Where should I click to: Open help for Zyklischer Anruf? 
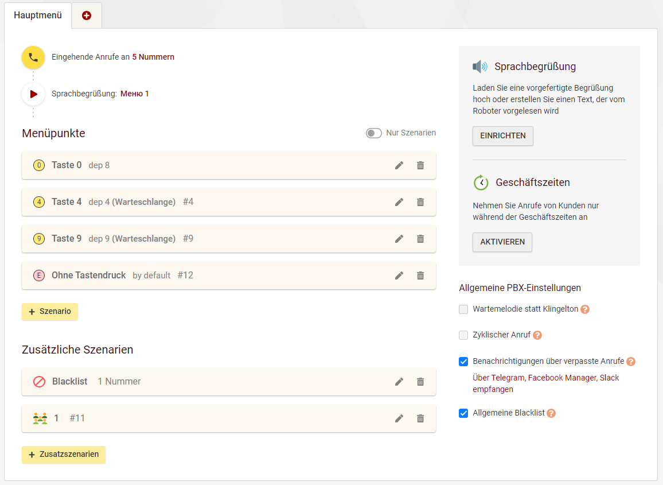[x=537, y=335]
